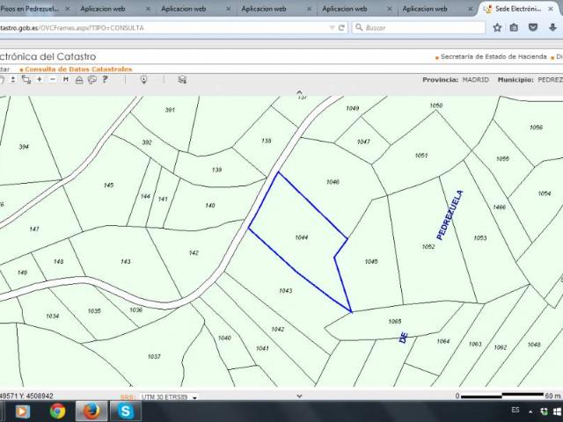Click the zoom out minus tool

53,79
